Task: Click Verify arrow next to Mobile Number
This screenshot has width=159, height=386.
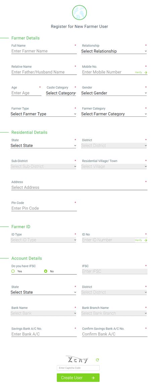Action: [x=146, y=73]
